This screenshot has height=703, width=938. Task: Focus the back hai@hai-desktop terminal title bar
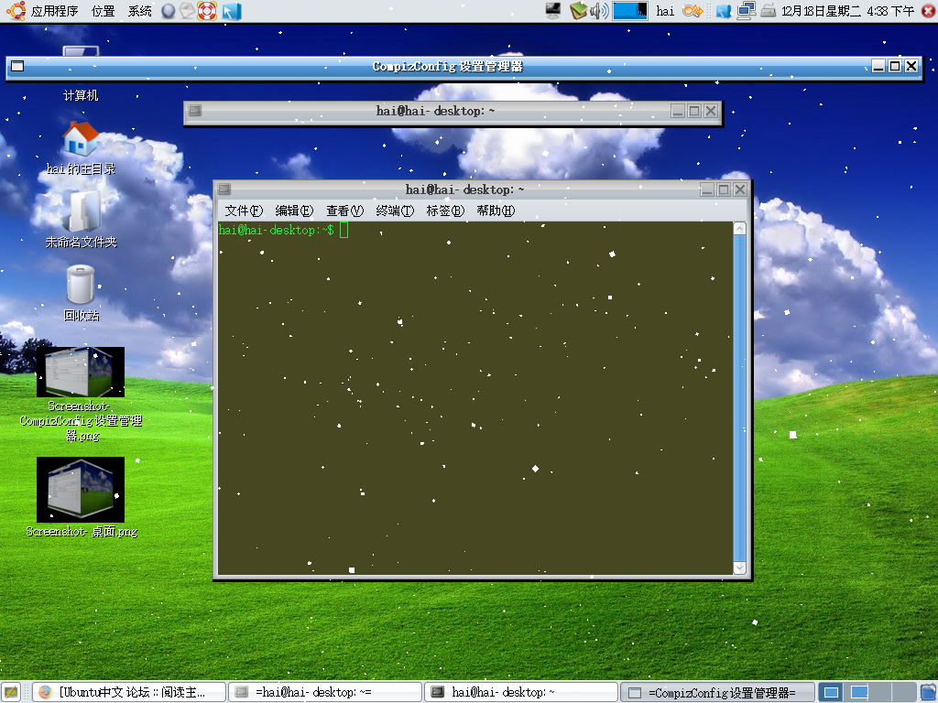pyautogui.click(x=435, y=111)
